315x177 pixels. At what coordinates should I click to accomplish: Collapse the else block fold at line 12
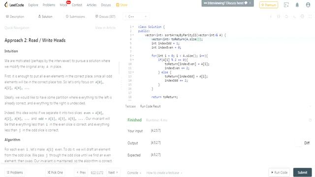[133, 72]
